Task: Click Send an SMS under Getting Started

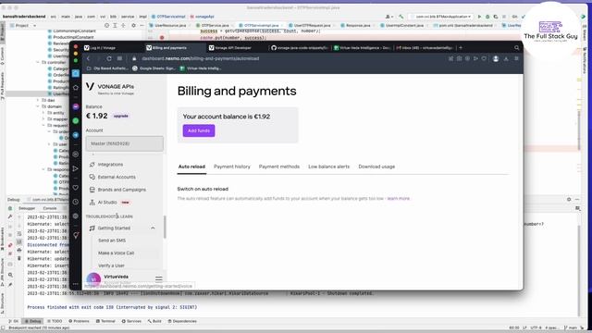Action: click(112, 240)
